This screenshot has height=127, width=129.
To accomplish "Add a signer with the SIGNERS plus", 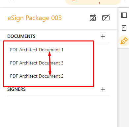I will 103,89.
